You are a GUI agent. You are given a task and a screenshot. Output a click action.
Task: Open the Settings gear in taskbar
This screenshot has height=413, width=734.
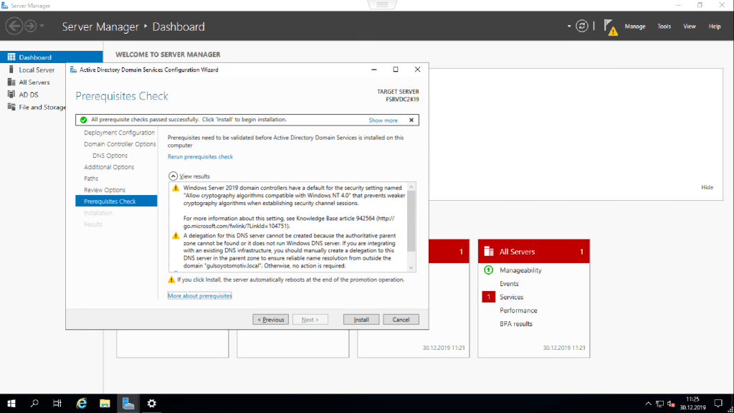pyautogui.click(x=151, y=404)
